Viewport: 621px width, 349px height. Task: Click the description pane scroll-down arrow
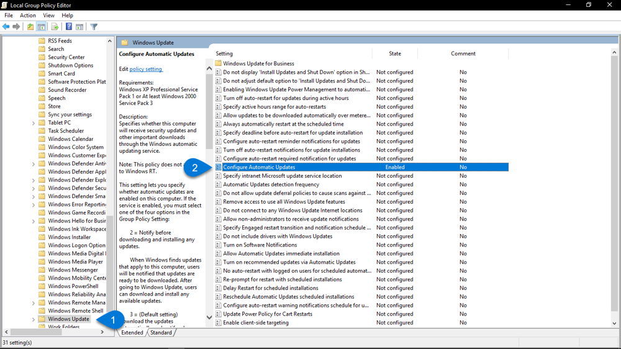[209, 317]
